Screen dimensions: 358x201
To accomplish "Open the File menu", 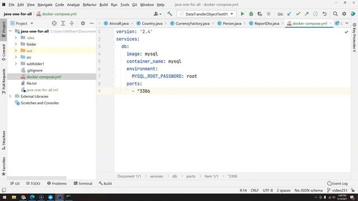I will 11,4.
